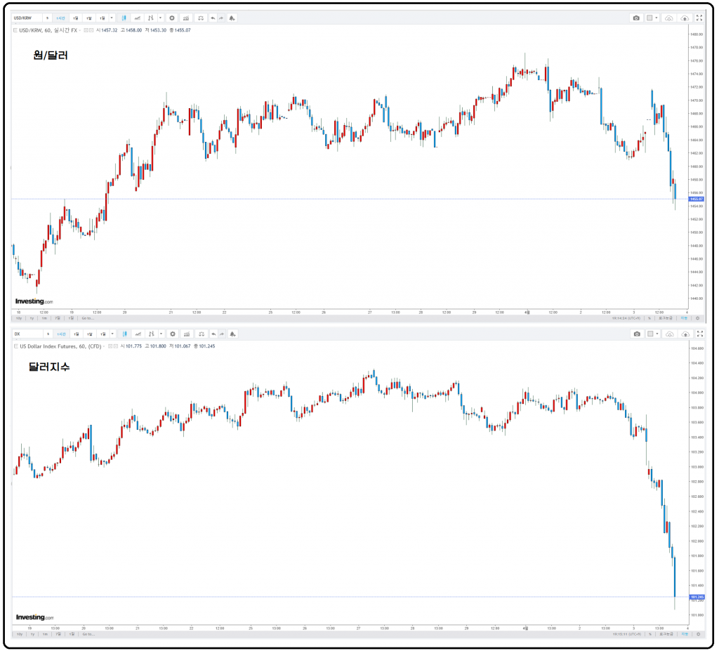Expand the time interval dropdown arrow on top chart
This screenshot has width=719, height=651.
coord(112,18)
